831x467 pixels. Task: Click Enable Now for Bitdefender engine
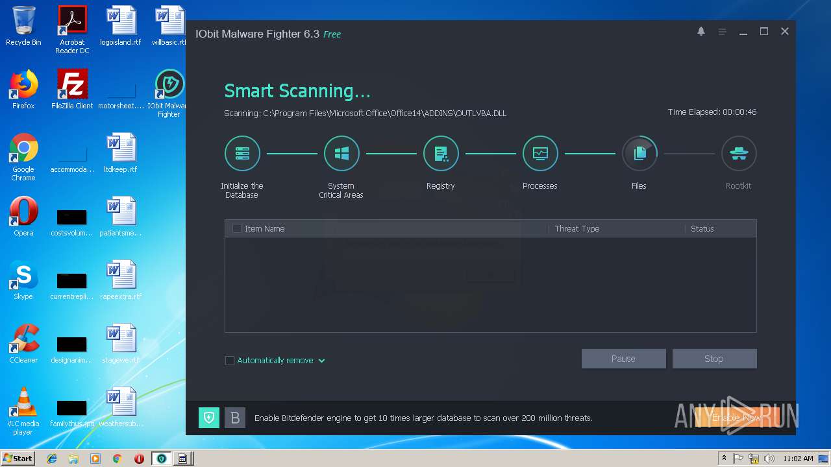(737, 418)
